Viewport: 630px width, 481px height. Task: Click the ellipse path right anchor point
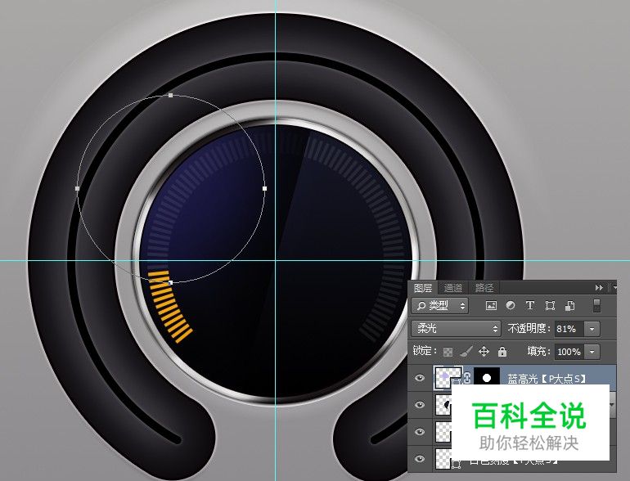click(x=264, y=188)
